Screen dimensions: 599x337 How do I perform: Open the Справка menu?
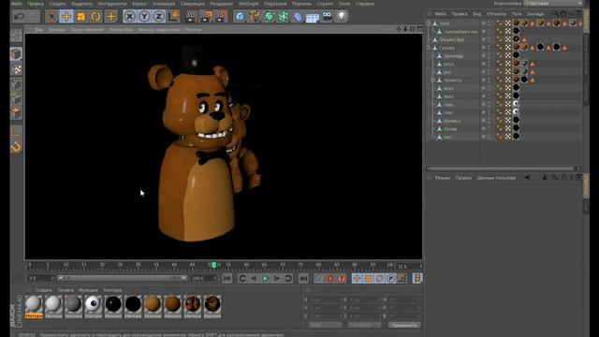(365, 4)
